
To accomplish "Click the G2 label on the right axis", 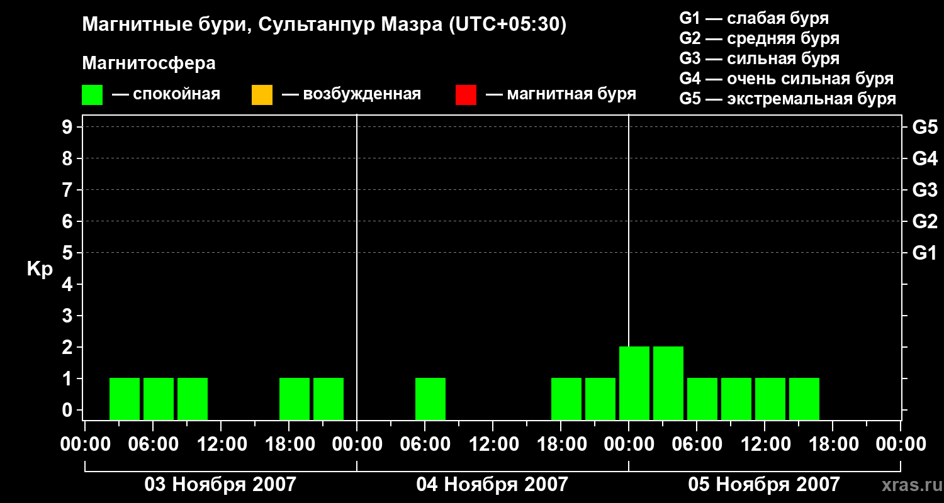I will point(924,221).
